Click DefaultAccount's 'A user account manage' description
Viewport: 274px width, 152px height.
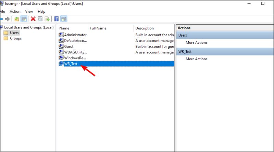coord(155,40)
